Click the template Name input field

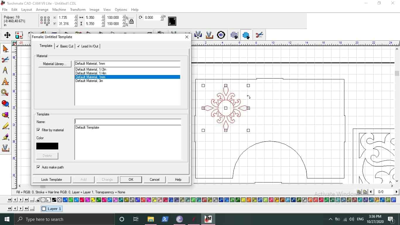pos(128,122)
